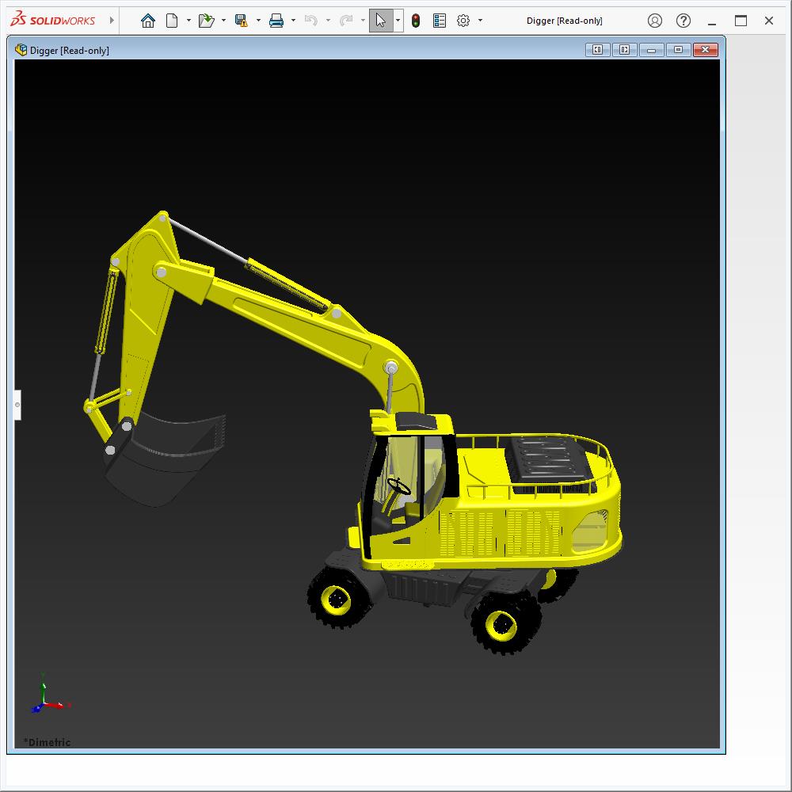Screen dimensions: 792x792
Task: Open the Options gear settings
Action: click(463, 21)
